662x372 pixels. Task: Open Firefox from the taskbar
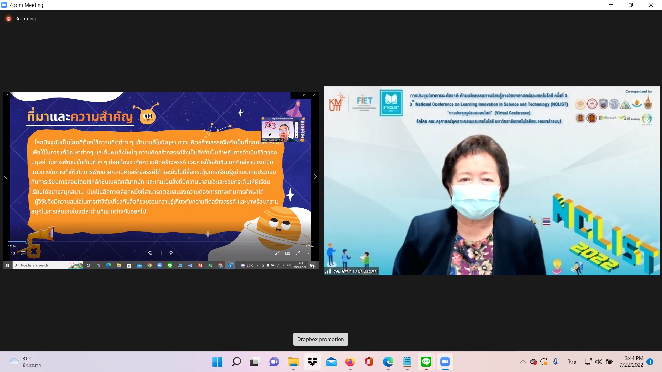point(350,362)
